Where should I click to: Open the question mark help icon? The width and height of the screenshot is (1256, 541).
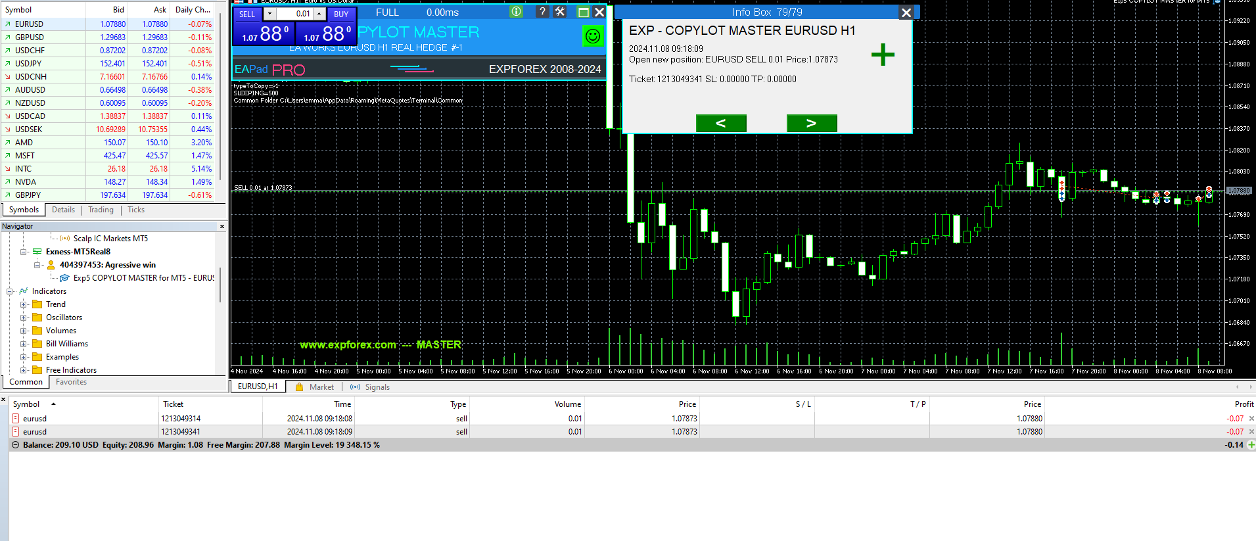point(542,12)
